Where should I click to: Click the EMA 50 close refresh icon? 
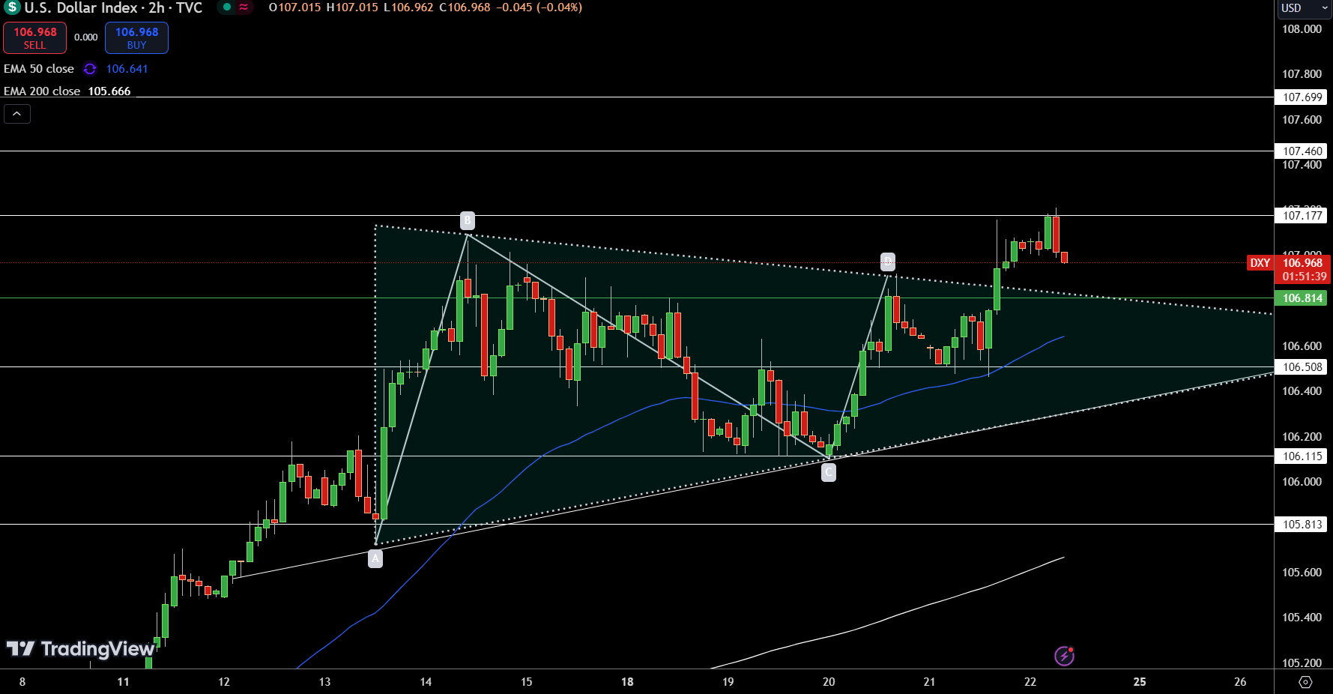pyautogui.click(x=90, y=69)
